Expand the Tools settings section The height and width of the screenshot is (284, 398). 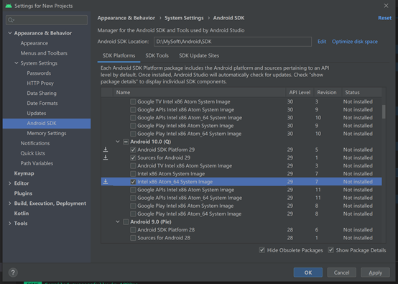[x=10, y=224]
